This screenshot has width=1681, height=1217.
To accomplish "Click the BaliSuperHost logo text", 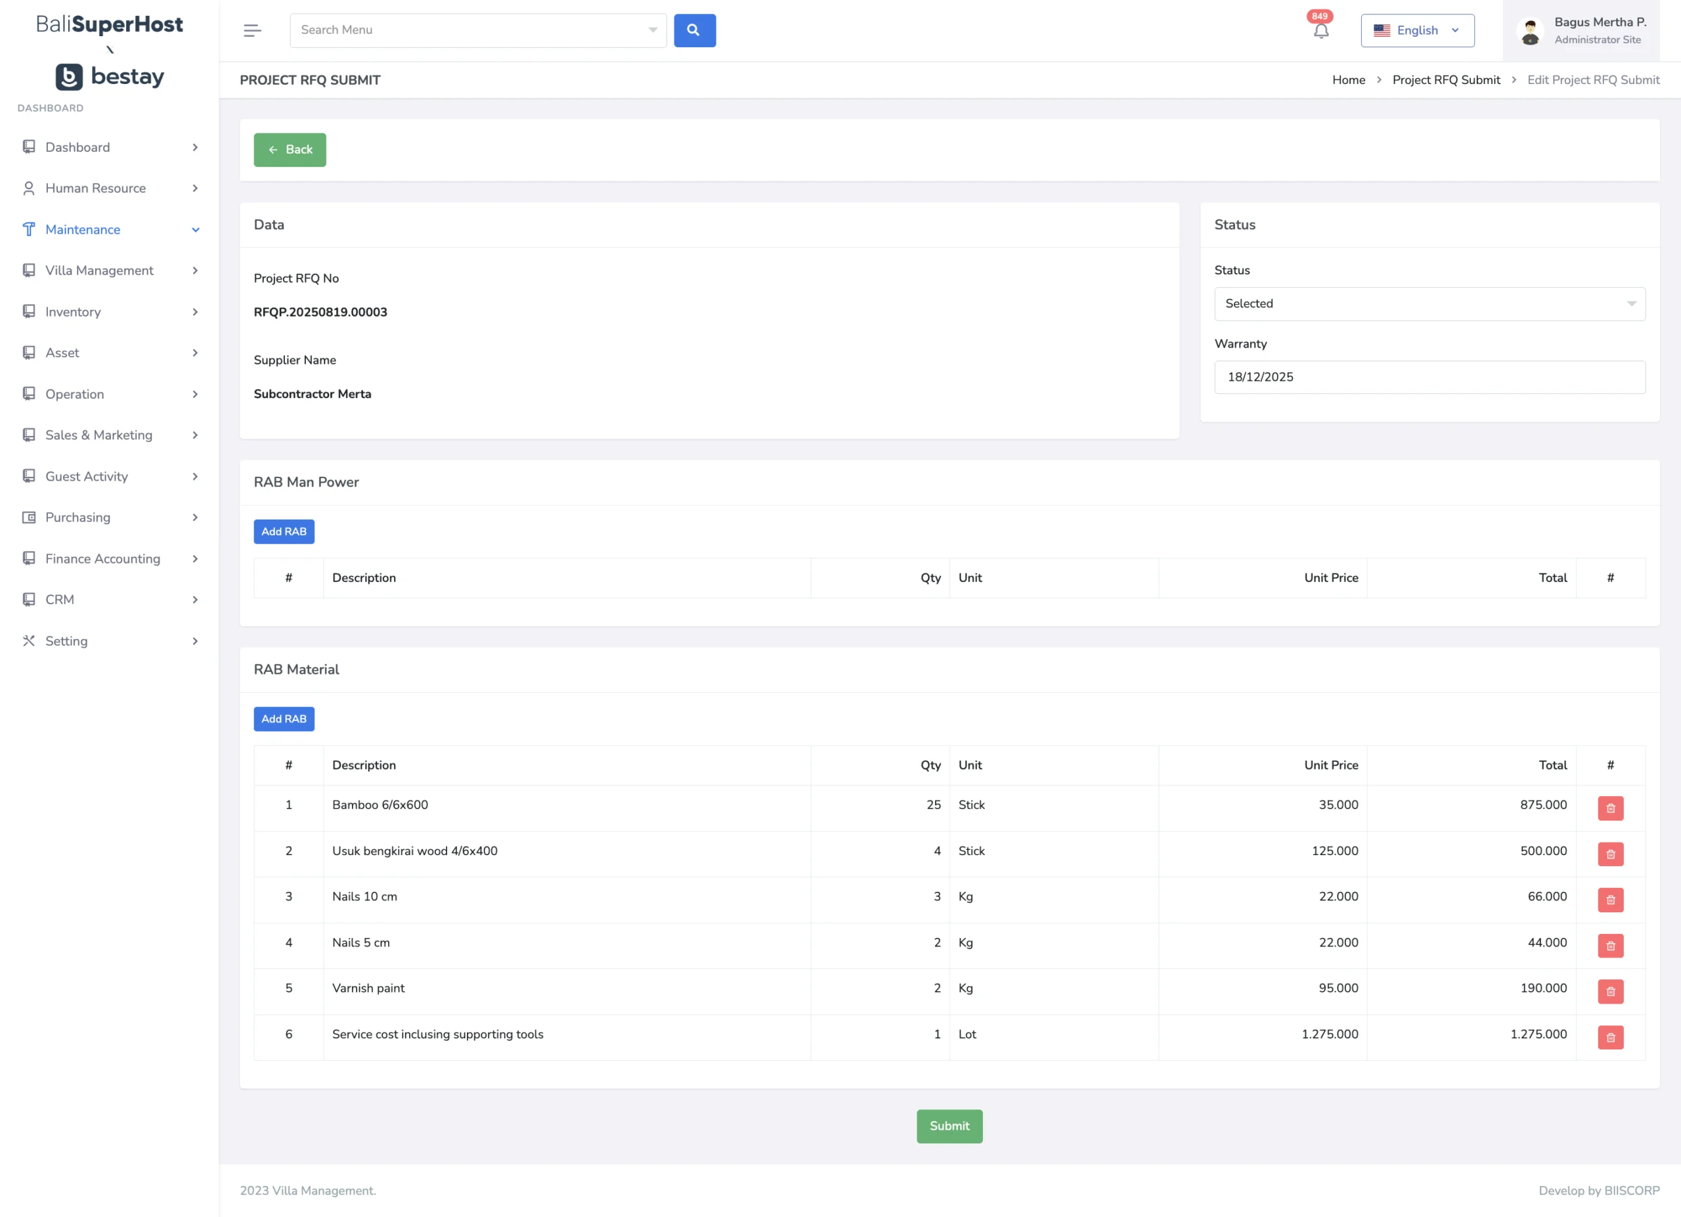I will pyautogui.click(x=110, y=24).
